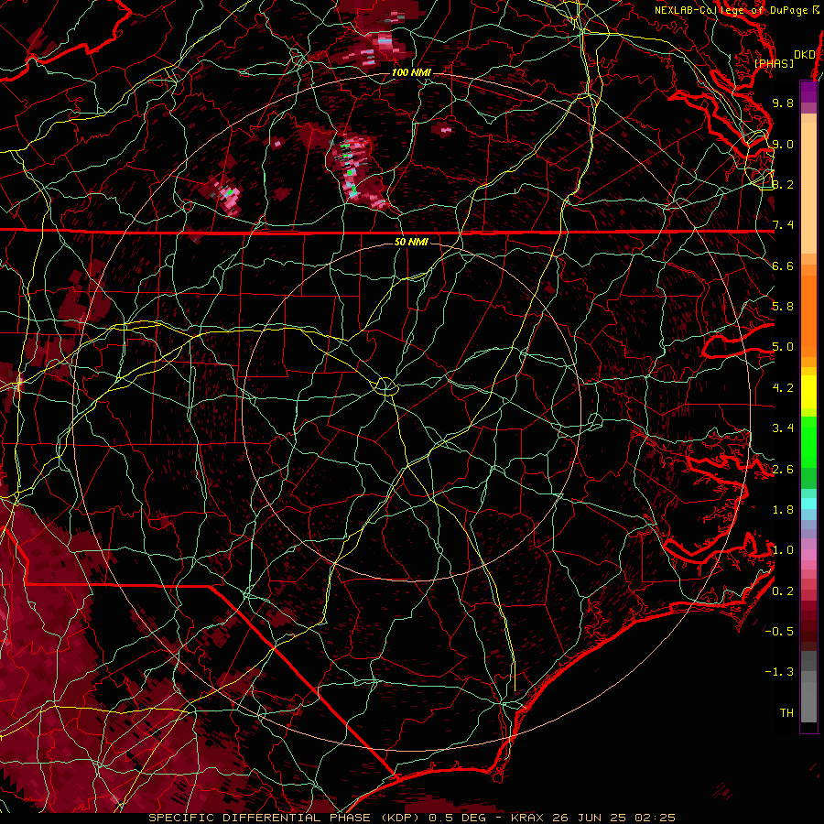Click the 7.4 scale label
Image resolution: width=824 pixels, height=824 pixels.
783,225
